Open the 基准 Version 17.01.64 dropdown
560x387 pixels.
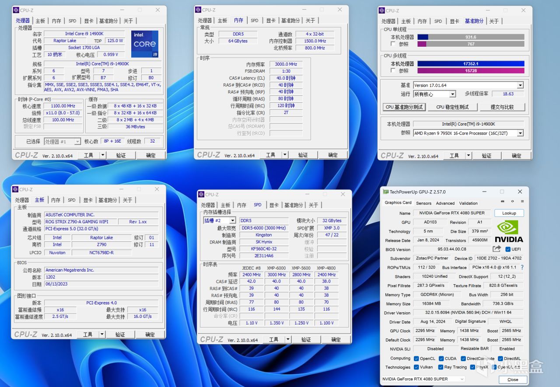pos(520,85)
